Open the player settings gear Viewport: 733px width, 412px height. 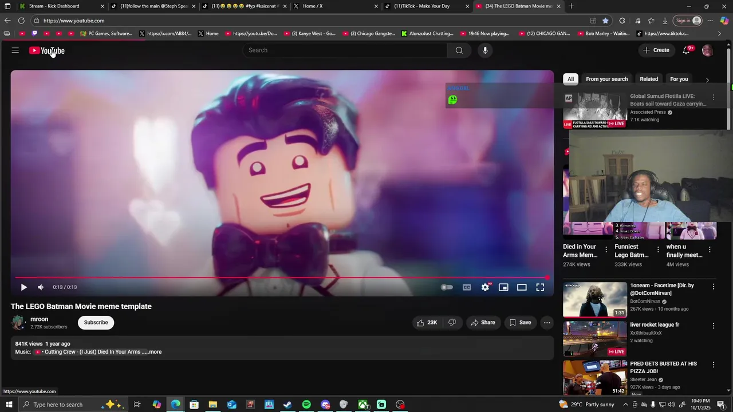coord(485,287)
